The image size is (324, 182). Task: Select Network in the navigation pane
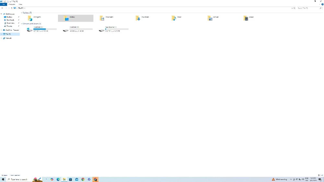tap(8, 38)
